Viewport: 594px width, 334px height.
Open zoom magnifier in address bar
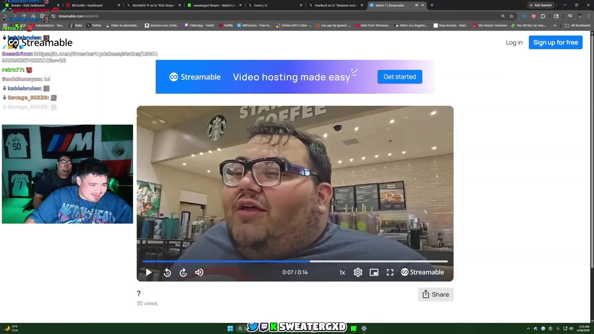coord(503,16)
